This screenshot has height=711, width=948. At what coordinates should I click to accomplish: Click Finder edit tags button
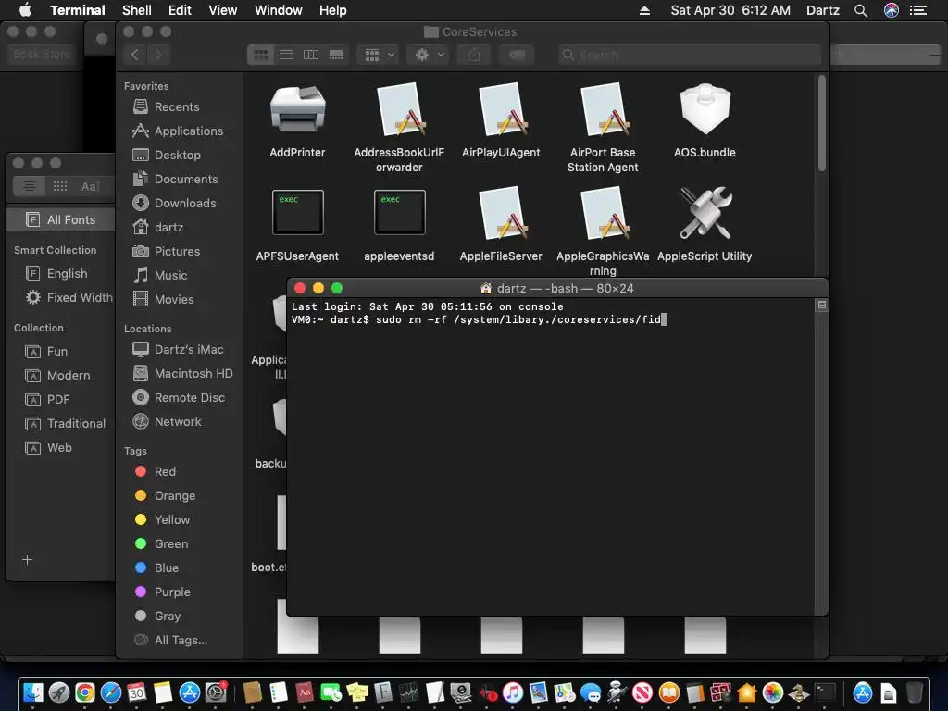517,55
